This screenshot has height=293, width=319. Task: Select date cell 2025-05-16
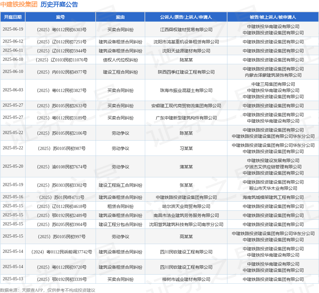13,197
